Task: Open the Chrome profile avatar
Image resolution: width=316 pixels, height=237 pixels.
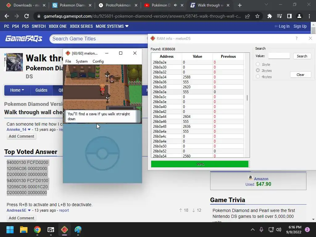Action: 299,16
